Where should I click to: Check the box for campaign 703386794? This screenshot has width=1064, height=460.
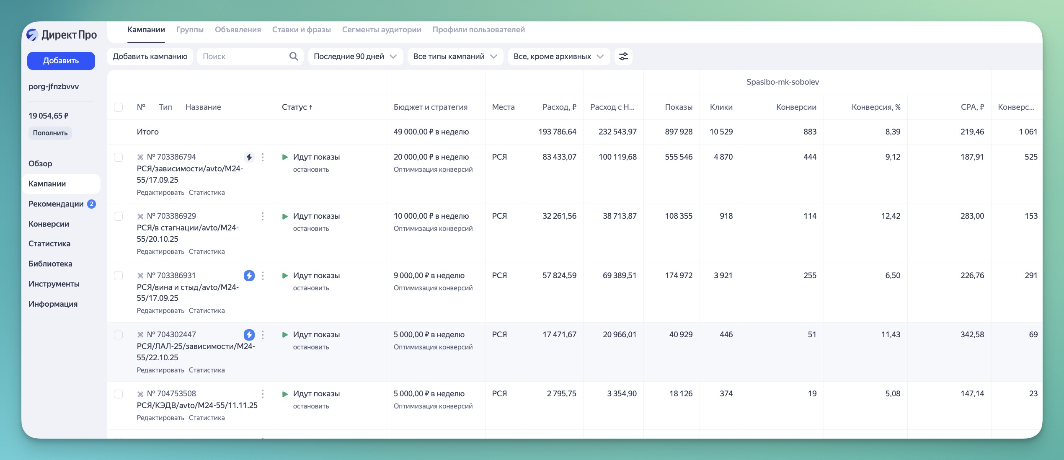tap(119, 157)
